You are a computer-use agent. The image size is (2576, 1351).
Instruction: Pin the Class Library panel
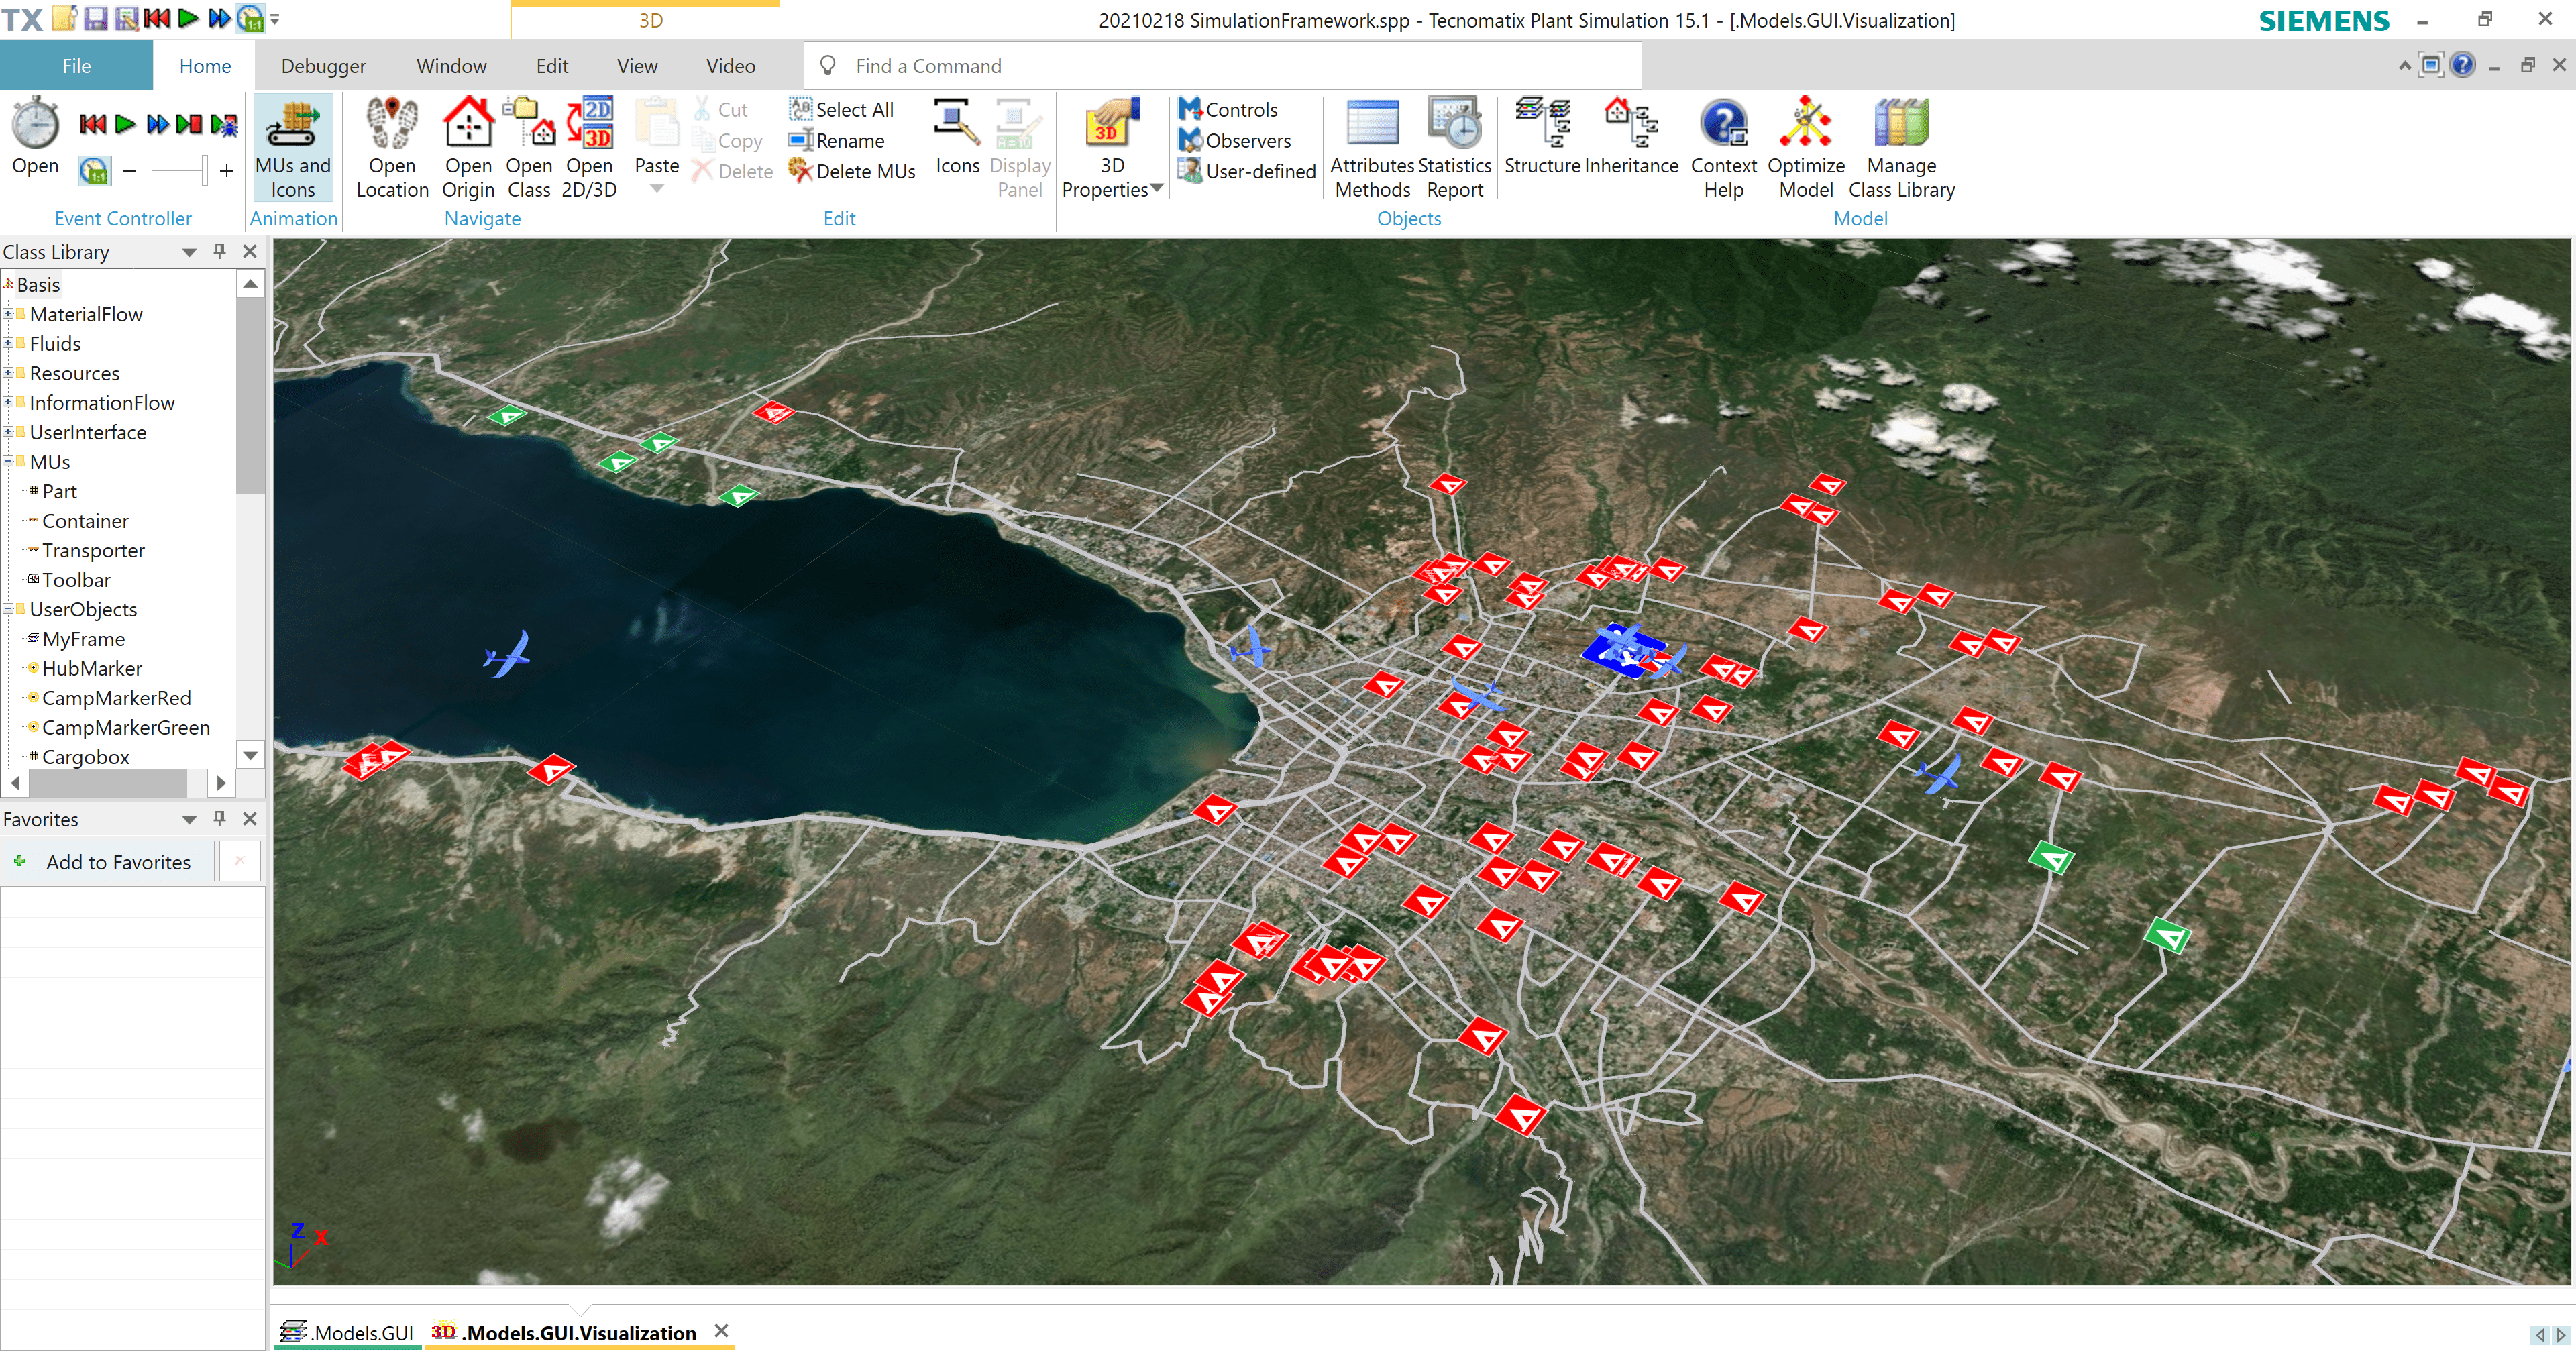pos(219,251)
